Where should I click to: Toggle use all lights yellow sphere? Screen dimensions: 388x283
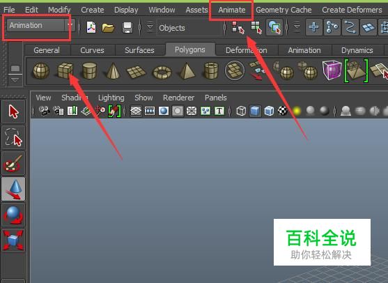[x=297, y=111]
